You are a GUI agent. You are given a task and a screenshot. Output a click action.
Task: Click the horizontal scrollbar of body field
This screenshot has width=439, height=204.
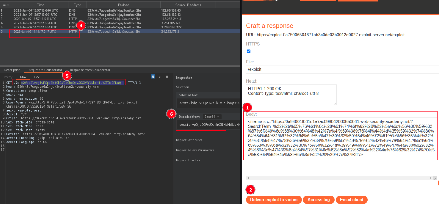click(x=339, y=178)
